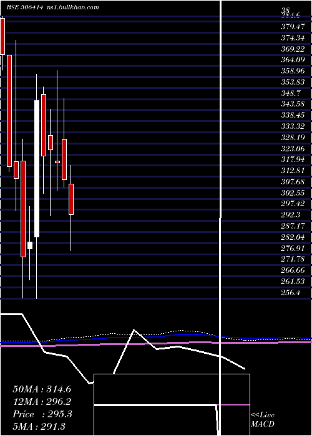Screen dimensions: 312x436
Task: Click the BSE 506414 chart title
Action: [24, 7]
